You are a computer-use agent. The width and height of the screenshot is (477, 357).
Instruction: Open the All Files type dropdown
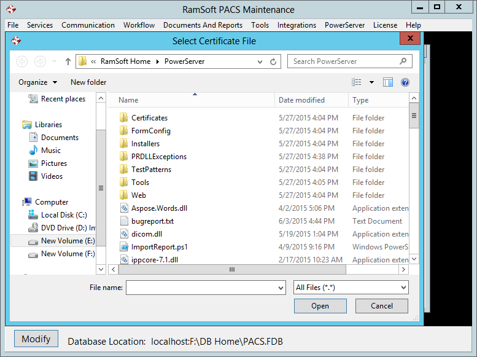tap(351, 288)
